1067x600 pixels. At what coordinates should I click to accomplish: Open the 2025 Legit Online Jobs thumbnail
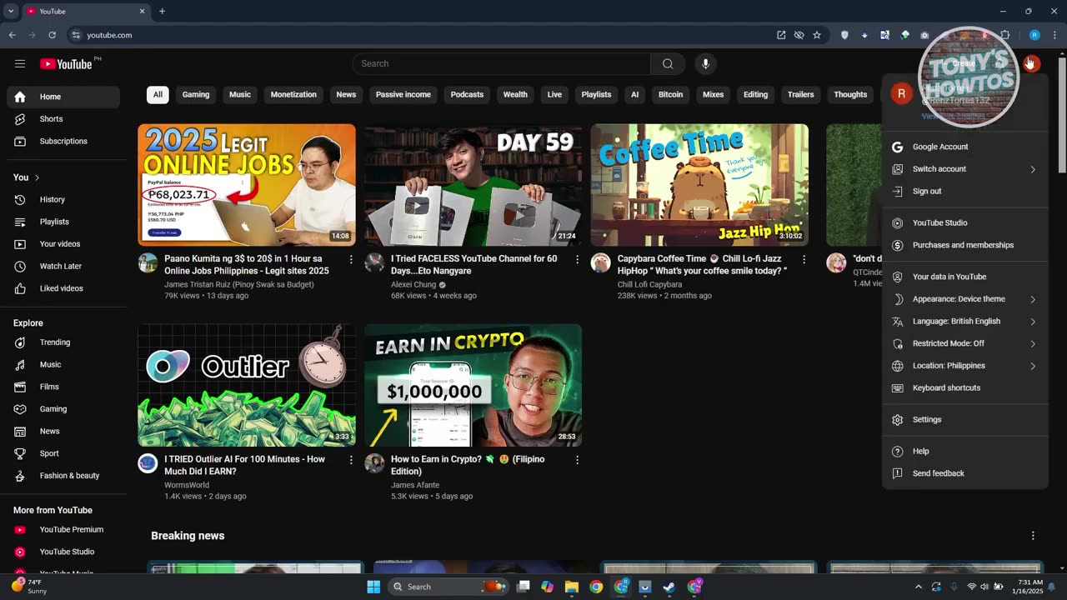tap(247, 185)
